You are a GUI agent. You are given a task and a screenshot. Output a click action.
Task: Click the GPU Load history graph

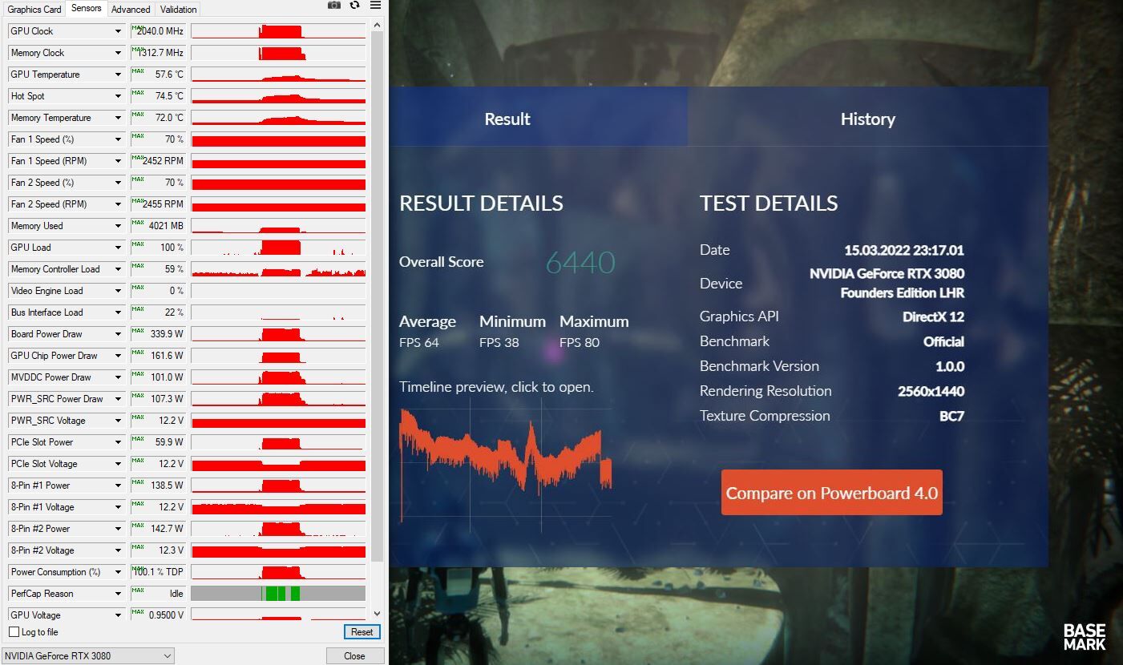click(278, 248)
